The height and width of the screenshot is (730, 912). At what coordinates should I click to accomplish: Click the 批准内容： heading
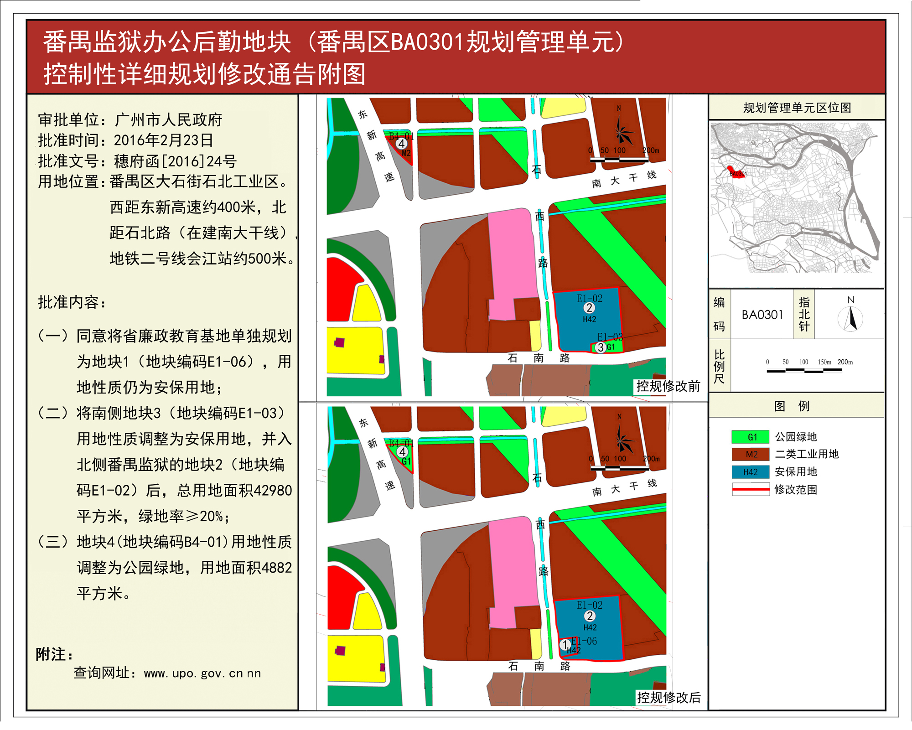pyautogui.click(x=72, y=302)
